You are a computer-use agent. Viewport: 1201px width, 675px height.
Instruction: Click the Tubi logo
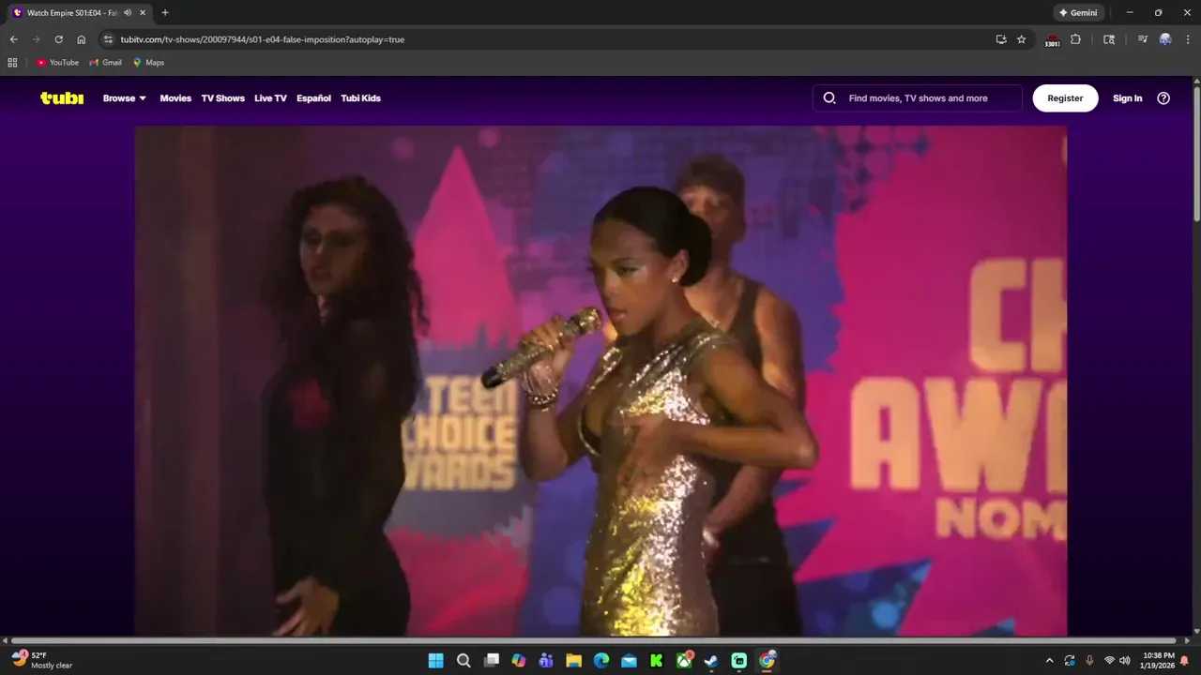click(x=62, y=97)
